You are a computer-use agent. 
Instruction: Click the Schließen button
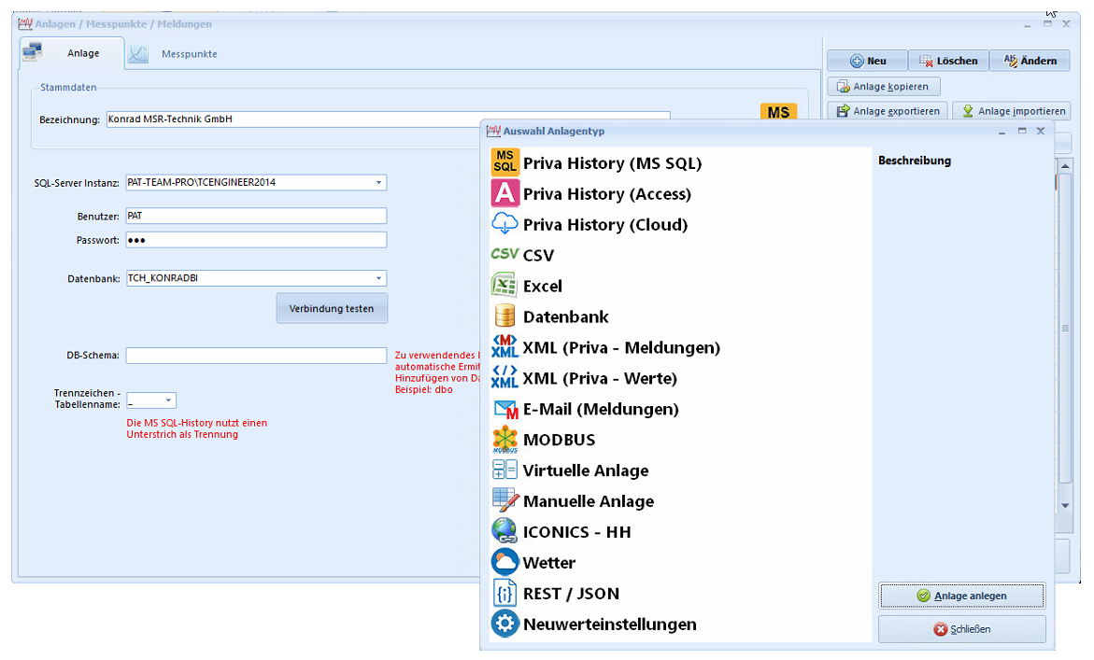(961, 628)
